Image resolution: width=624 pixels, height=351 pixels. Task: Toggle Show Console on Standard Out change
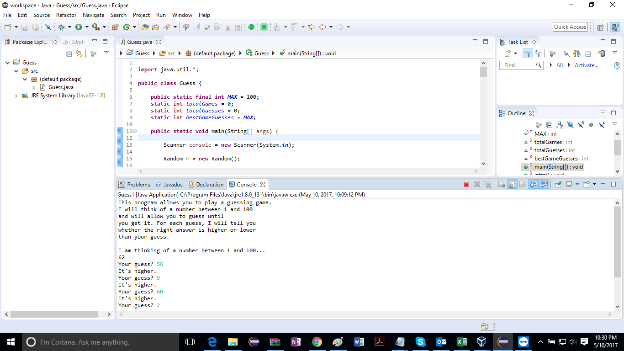coord(534,184)
